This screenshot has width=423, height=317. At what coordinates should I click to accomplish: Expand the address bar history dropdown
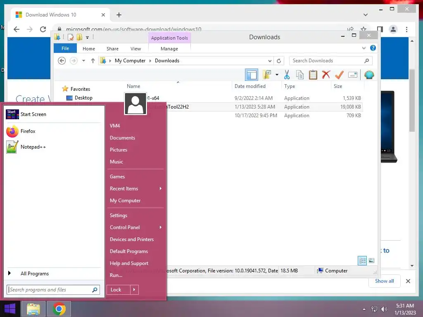[x=269, y=61]
